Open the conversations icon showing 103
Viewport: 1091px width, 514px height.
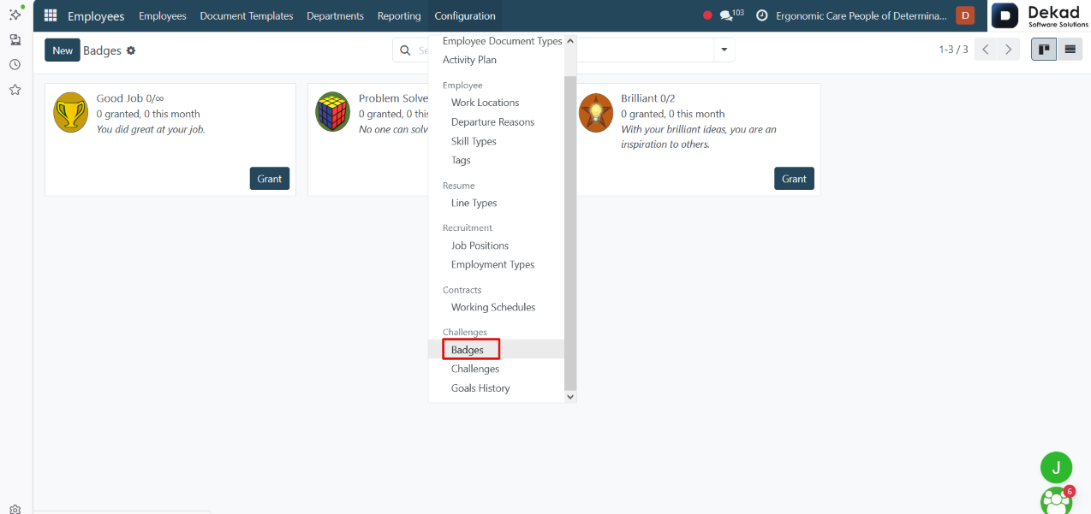pos(731,15)
